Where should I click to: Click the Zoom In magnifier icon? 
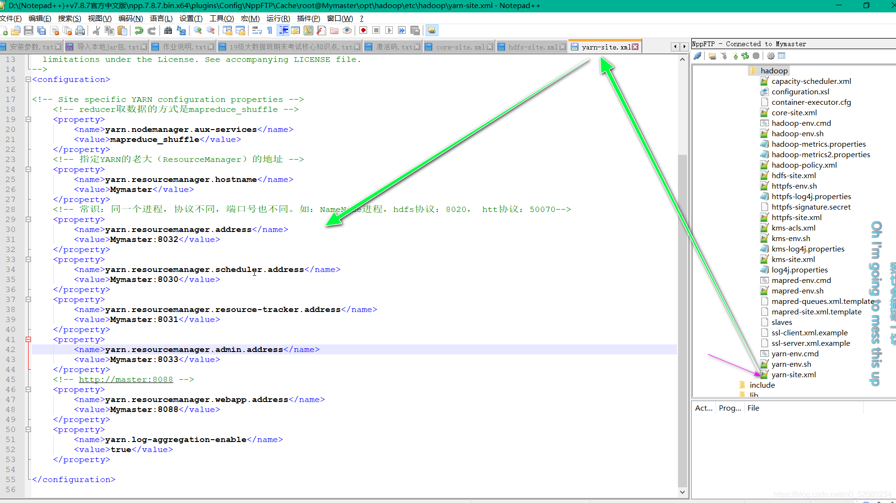point(198,30)
